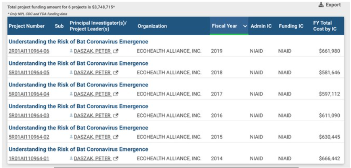
Task: Sort by Admin IC column header
Action: click(261, 26)
